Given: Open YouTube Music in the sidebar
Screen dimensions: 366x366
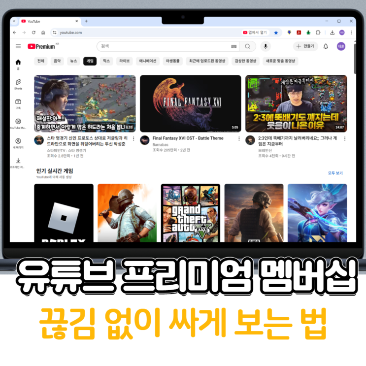Looking at the screenshot, I should pos(18,124).
